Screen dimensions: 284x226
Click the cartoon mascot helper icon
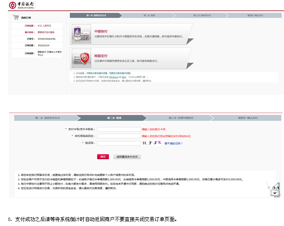[x=274, y=189]
